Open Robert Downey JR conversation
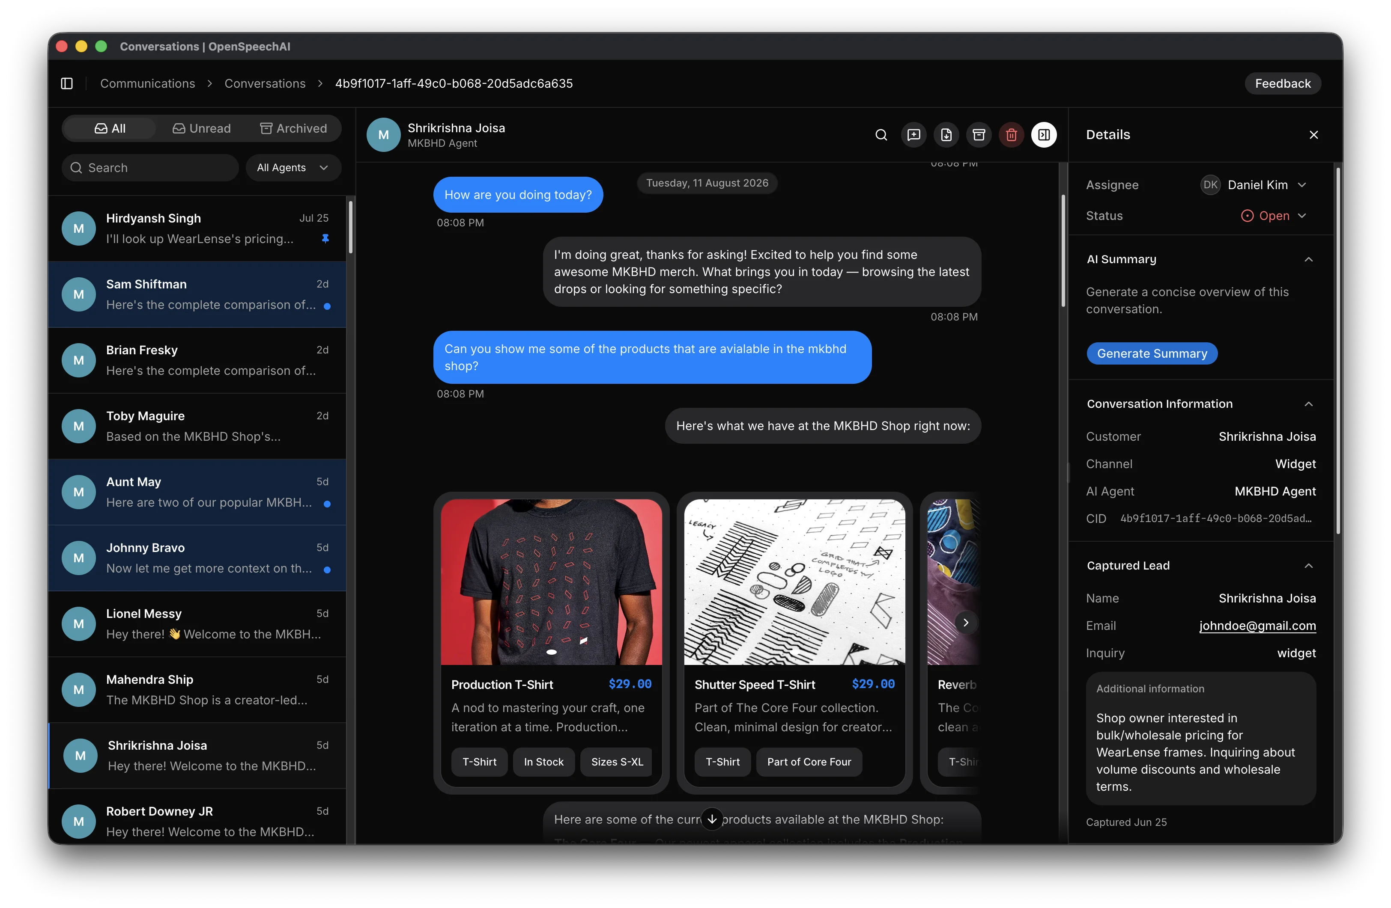1391x908 pixels. (x=197, y=817)
